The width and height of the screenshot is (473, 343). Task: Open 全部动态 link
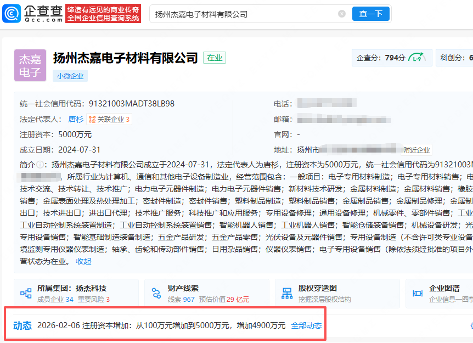coord(307,325)
